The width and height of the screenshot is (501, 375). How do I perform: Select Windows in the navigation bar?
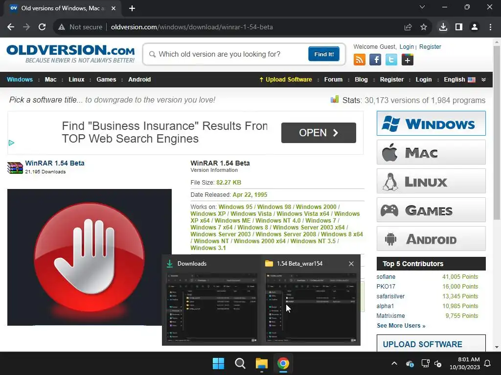click(x=20, y=80)
